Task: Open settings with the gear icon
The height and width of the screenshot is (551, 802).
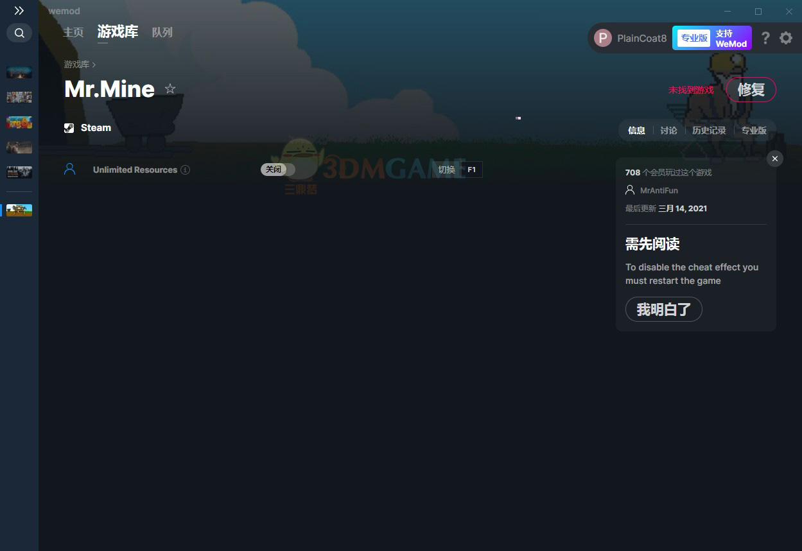Action: click(786, 38)
